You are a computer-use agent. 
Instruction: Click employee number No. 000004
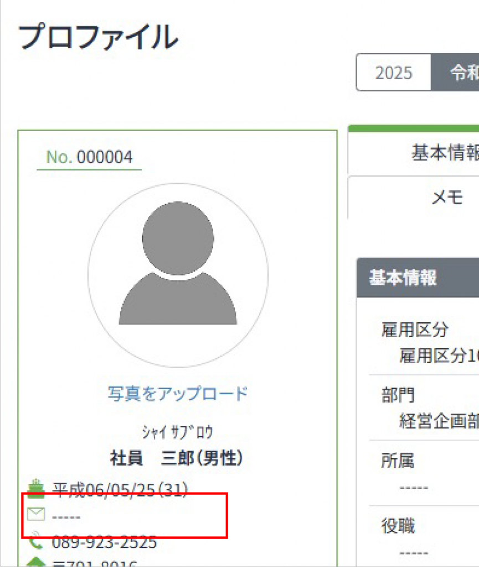pos(89,157)
